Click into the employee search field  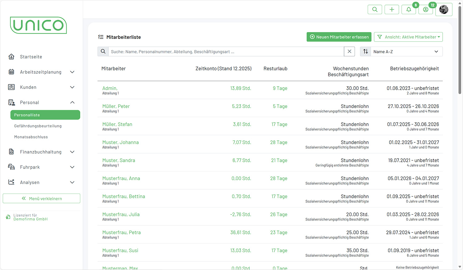pyautogui.click(x=226, y=51)
